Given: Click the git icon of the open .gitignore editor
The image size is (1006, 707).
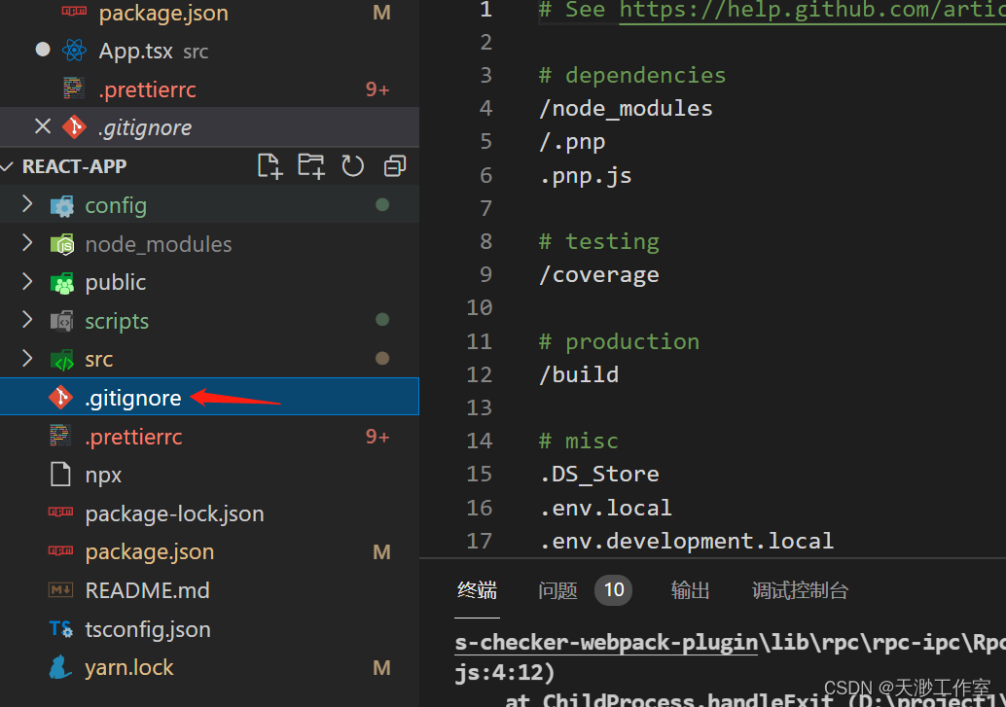Looking at the screenshot, I should coord(74,127).
